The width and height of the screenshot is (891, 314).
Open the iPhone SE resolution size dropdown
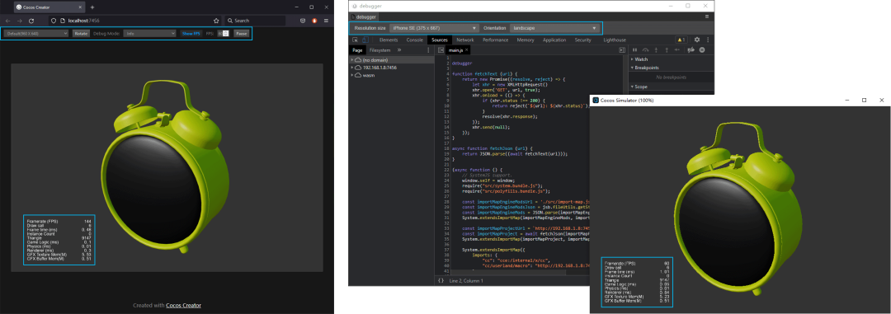434,28
